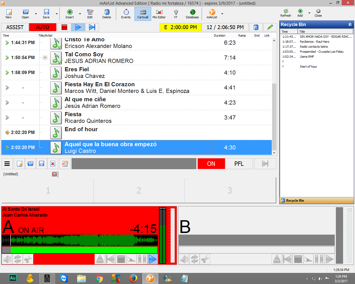Click Player A blue play button
355x284 pixels.
tap(153, 259)
